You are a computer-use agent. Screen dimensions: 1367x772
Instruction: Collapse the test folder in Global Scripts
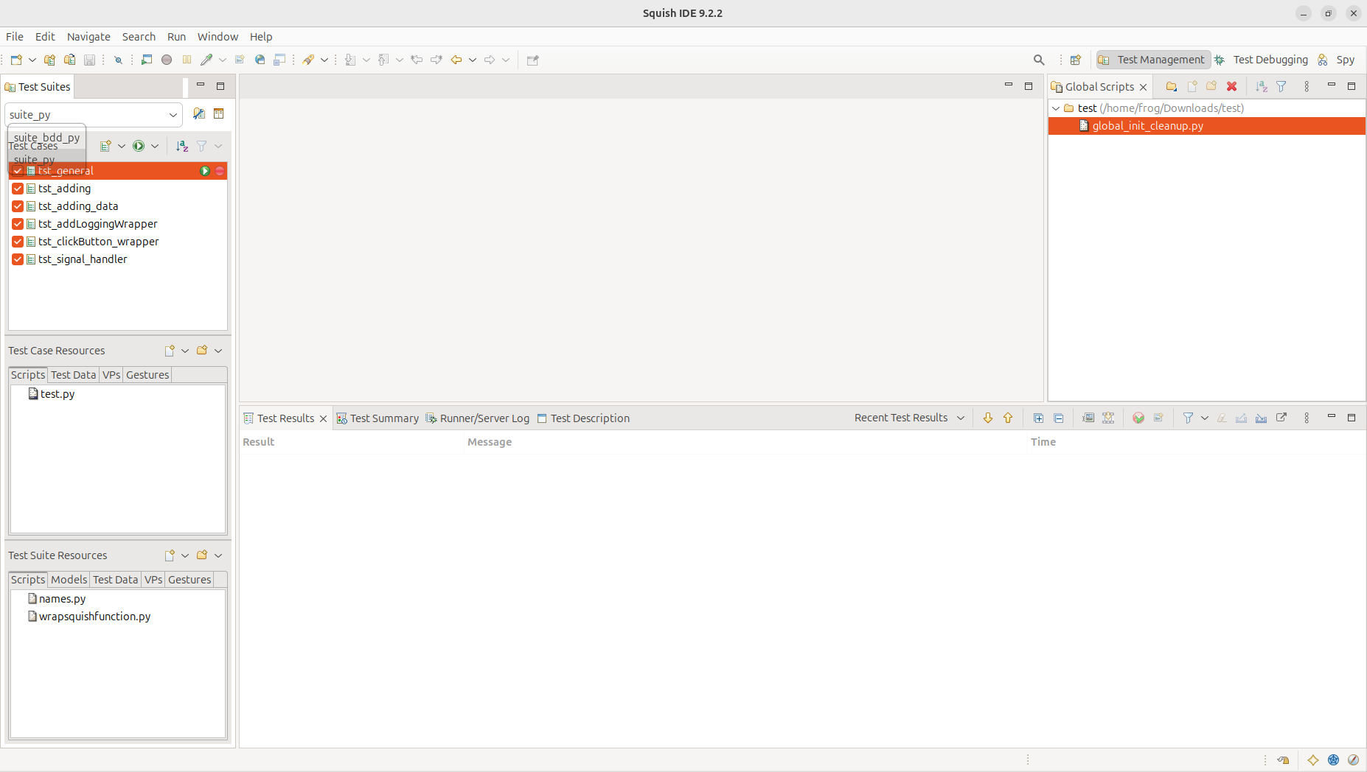click(1056, 108)
